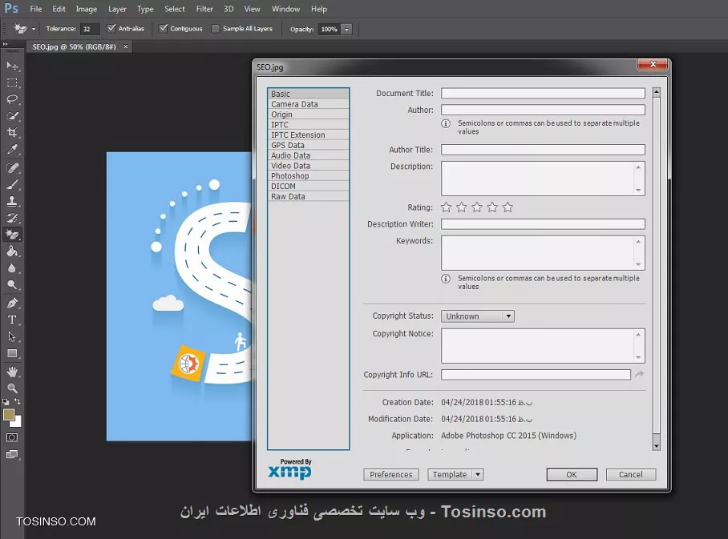Select the Eyedropper tool
This screenshot has width=728, height=539.
pos(12,149)
